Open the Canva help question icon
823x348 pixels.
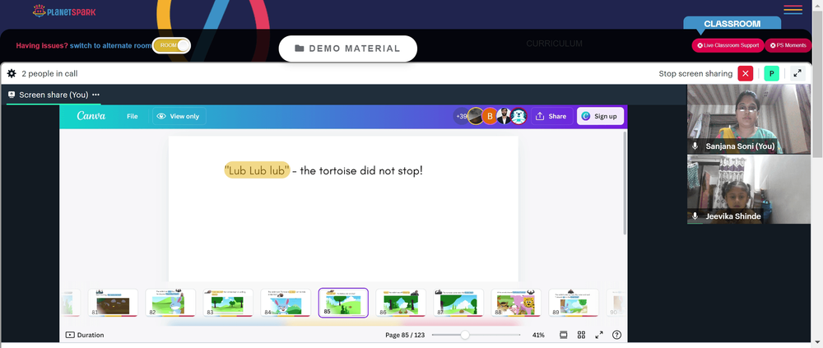click(616, 335)
